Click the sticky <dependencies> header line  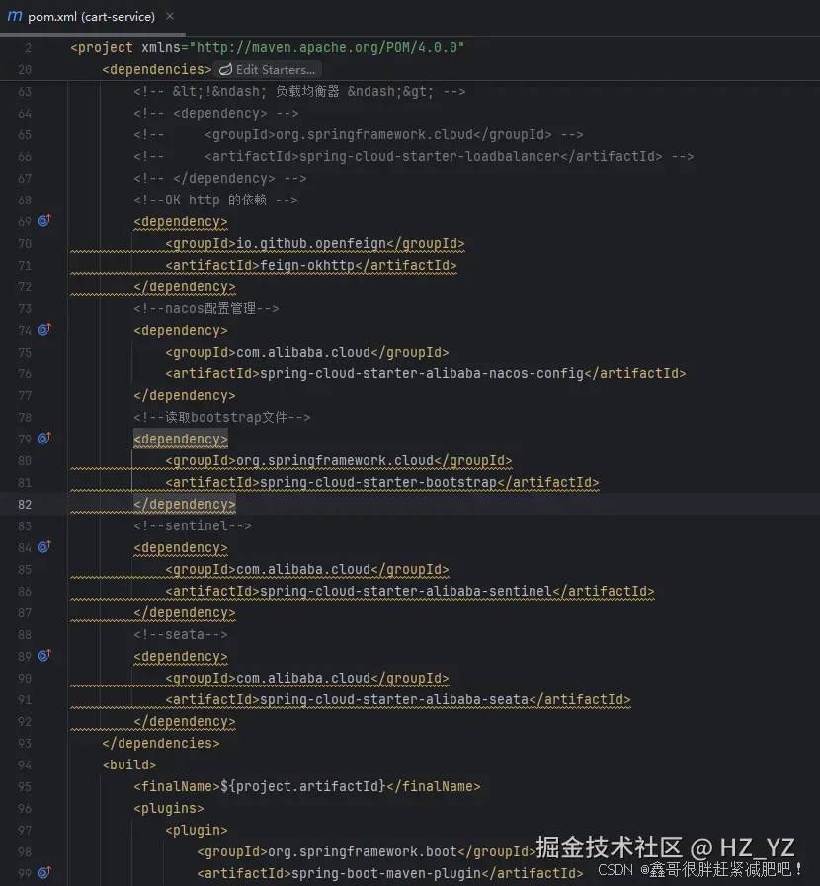[x=156, y=69]
